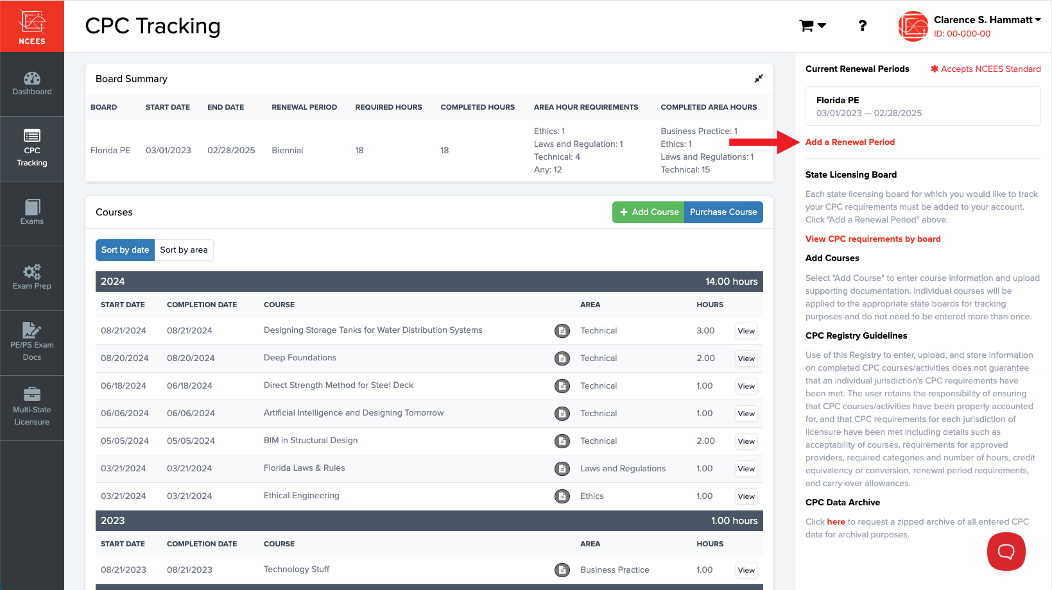1052x590 pixels.
Task: View the Technology Stuff course
Action: (746, 570)
